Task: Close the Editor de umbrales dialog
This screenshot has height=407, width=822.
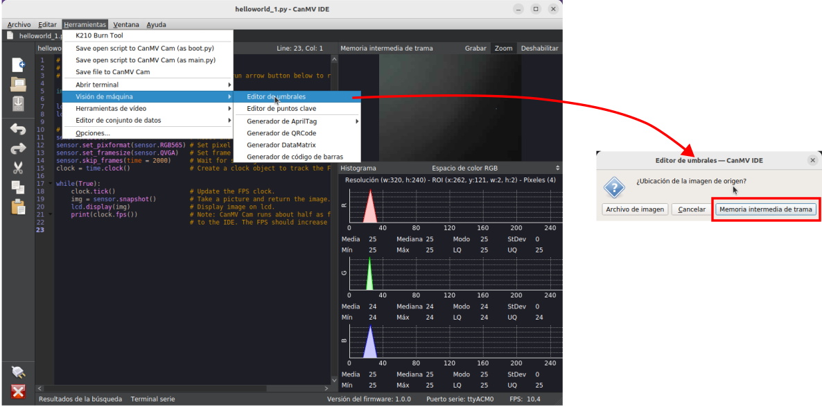Action: 812,160
